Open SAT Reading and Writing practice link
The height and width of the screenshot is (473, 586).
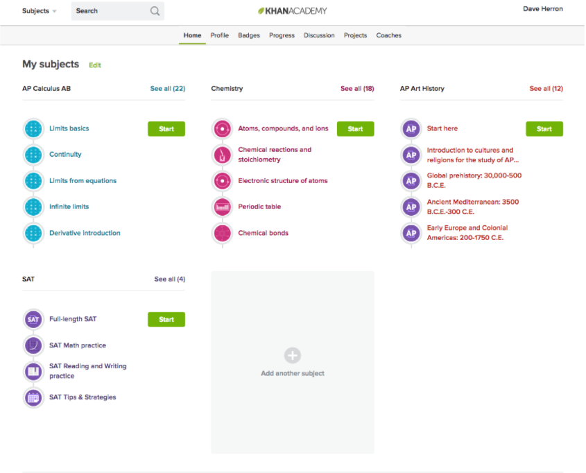point(88,371)
